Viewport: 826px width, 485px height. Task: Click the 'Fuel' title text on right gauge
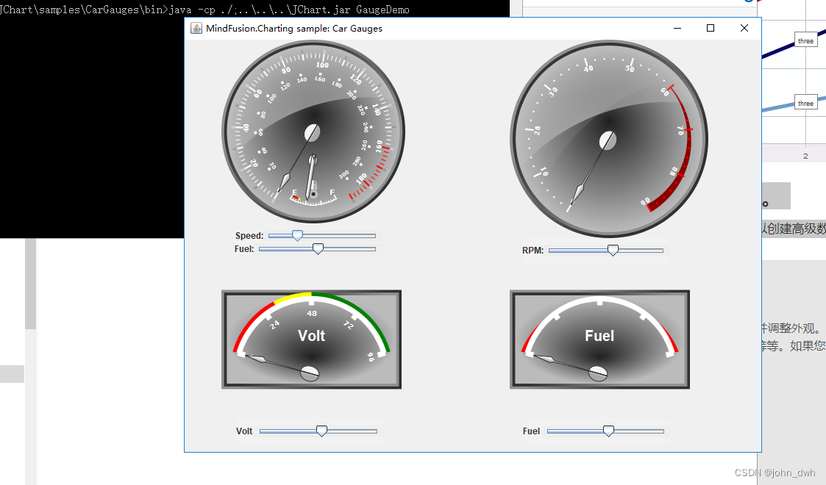click(599, 336)
